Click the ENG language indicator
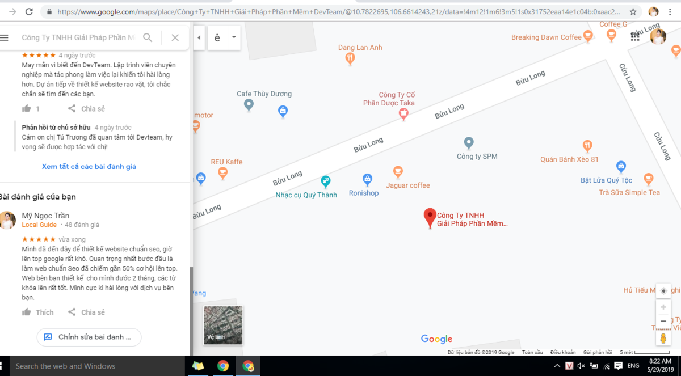This screenshot has width=681, height=376. pos(633,366)
